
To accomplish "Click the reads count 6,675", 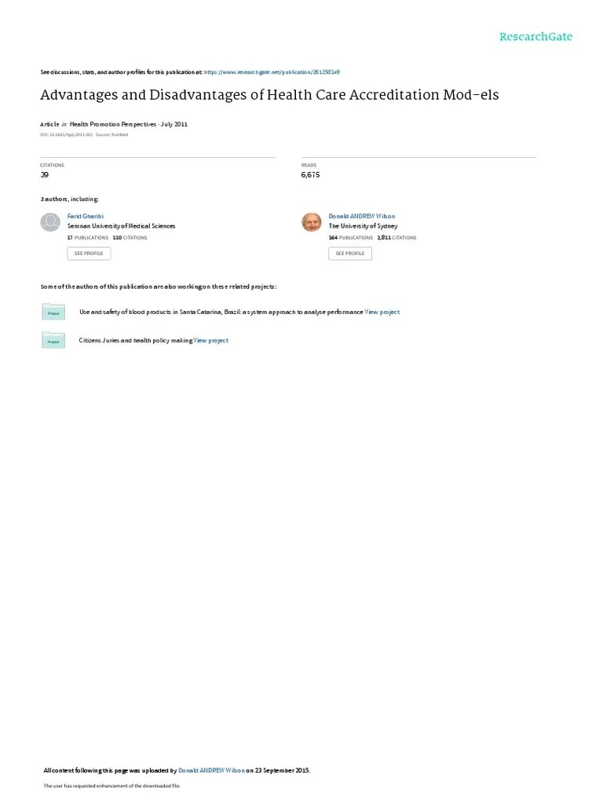I will tap(310, 175).
